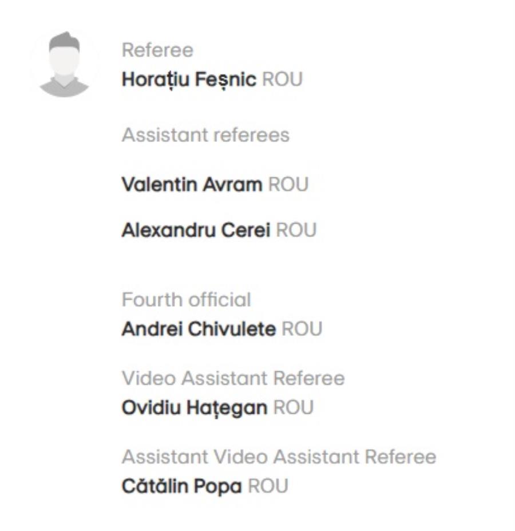Click the 'Assistant Video Assistant Referee' label

pyautogui.click(x=279, y=457)
